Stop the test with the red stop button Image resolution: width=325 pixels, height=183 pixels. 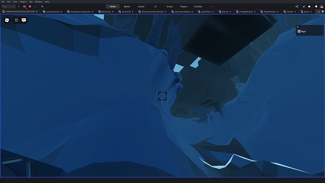30,7
